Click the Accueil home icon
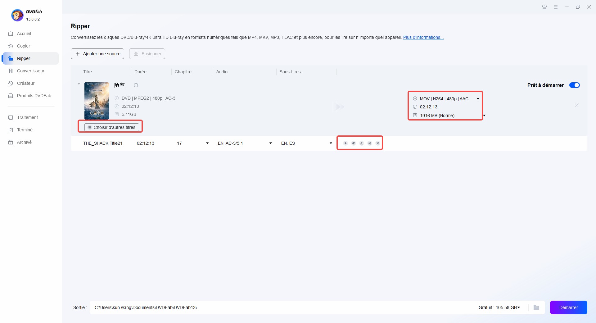The image size is (596, 323). click(x=11, y=34)
